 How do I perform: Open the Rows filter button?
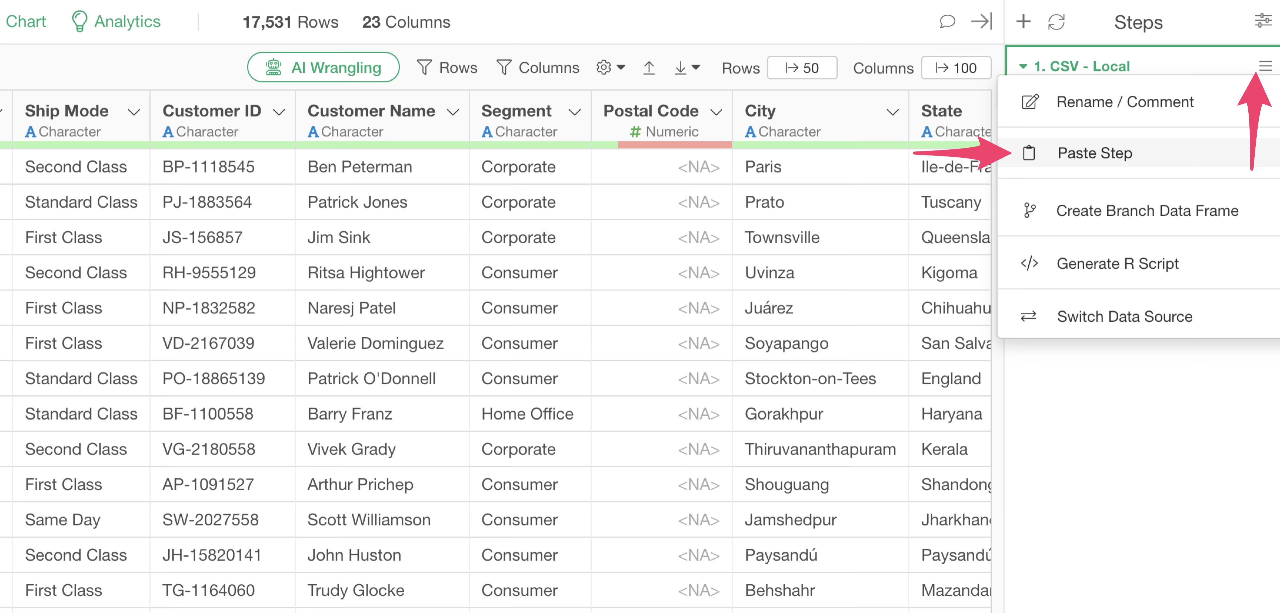pyautogui.click(x=447, y=68)
